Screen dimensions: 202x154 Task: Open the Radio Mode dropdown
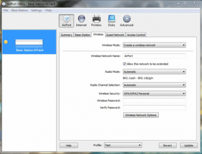click(154, 72)
